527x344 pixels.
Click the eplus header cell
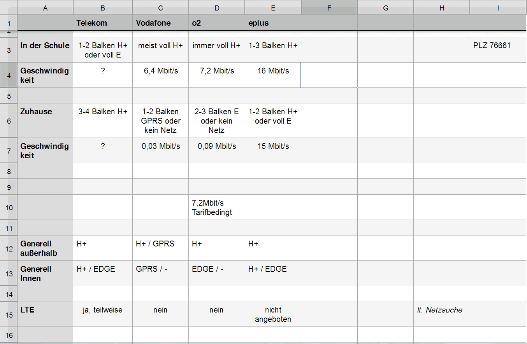tap(273, 23)
